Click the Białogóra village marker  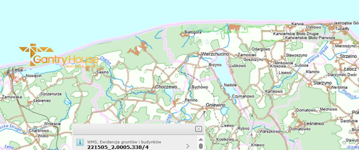tap(182, 34)
